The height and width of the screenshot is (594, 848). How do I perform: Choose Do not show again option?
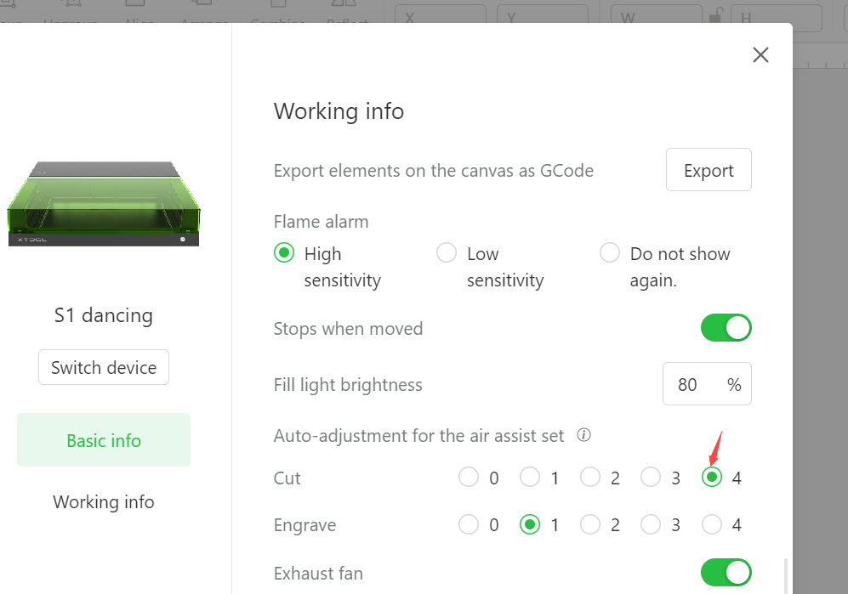[x=610, y=252]
